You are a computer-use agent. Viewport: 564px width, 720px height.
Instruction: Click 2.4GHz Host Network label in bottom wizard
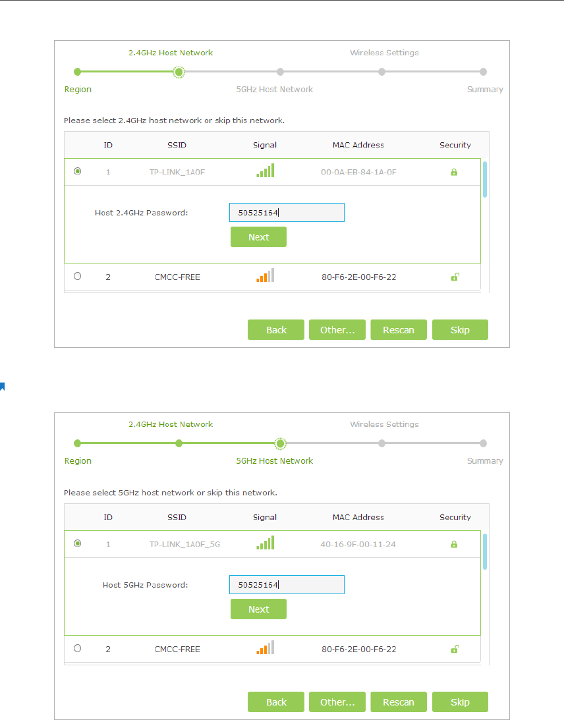171,424
